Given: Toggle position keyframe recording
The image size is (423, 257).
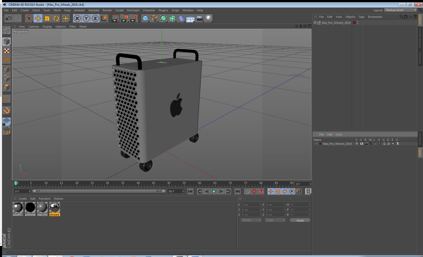Looking at the screenshot, I should click(x=271, y=191).
